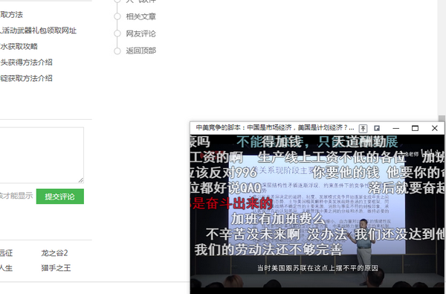Open 锭获取方法介绍 article link
Image resolution: width=446 pixels, height=294 pixels.
click(x=26, y=78)
